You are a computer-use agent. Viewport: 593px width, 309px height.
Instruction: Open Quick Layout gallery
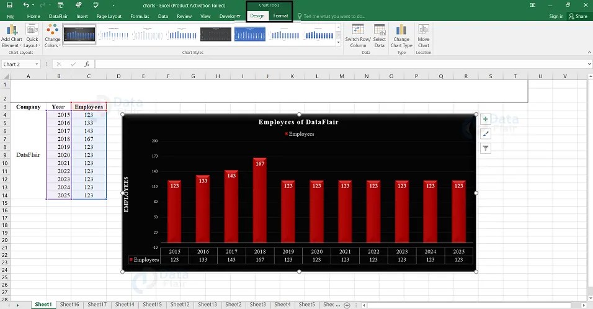(32, 35)
